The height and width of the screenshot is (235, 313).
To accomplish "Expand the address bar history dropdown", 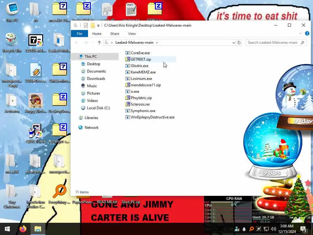I will click(234, 43).
